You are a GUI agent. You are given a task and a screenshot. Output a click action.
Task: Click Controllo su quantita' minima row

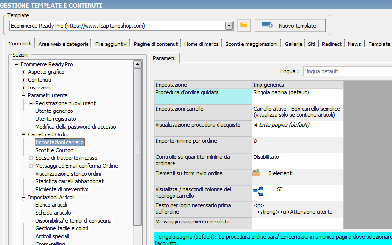coord(203,161)
